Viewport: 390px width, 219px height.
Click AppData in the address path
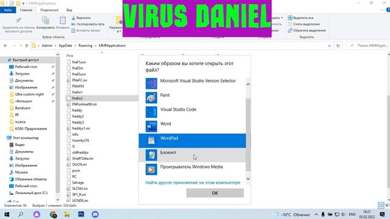(65, 46)
